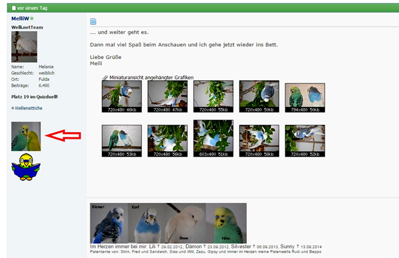Click the signature banner with four budgies
The image size is (399, 258).
click(168, 223)
